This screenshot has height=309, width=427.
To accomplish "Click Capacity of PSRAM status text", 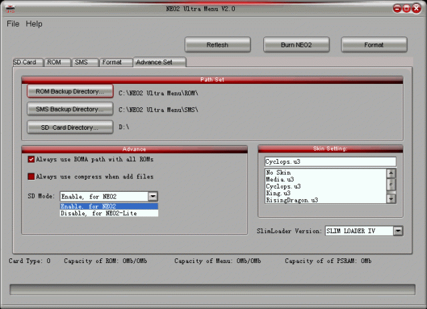I will (x=328, y=261).
